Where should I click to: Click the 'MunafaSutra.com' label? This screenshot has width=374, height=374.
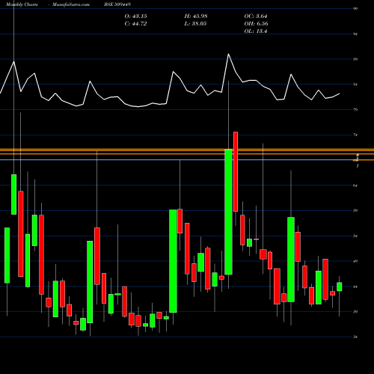tap(71, 4)
